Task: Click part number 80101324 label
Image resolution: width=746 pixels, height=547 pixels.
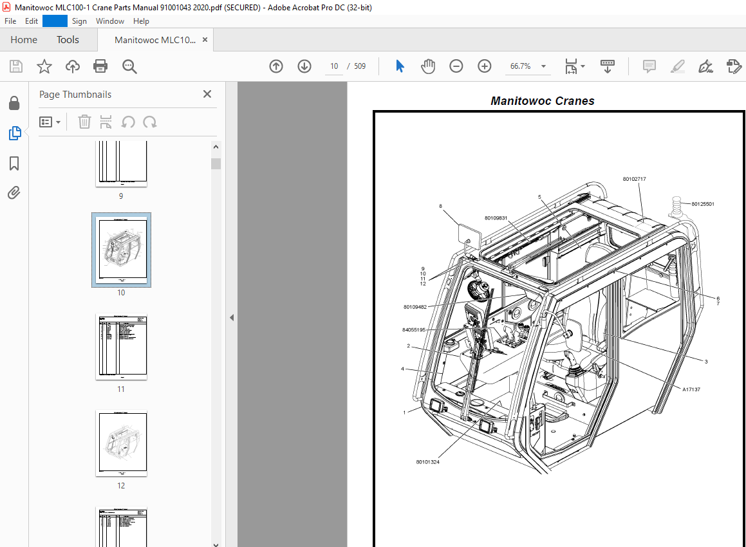Action: tap(428, 462)
